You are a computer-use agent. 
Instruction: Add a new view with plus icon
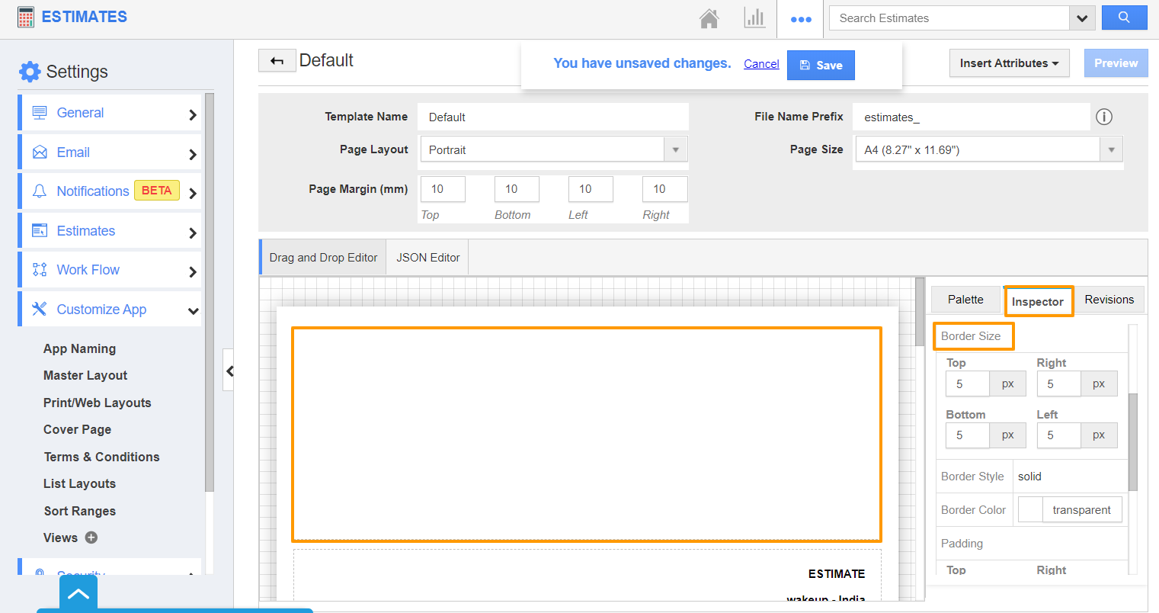[x=91, y=538]
